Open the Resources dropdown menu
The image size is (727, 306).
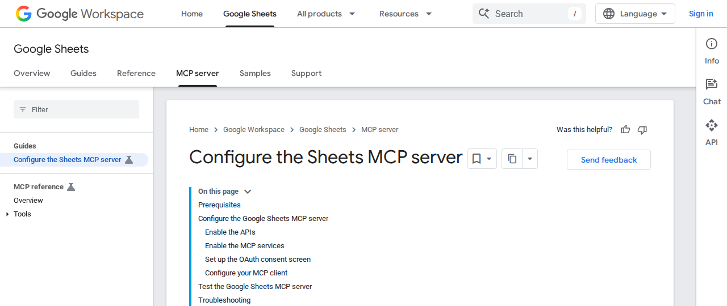[406, 14]
